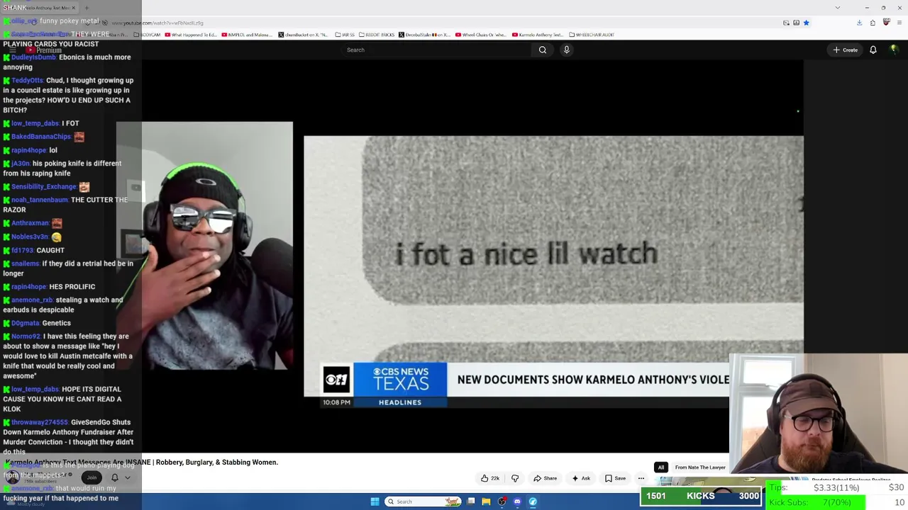This screenshot has width=908, height=510.
Task: Open the Karmelo Anthony Text bookmark
Action: (538, 35)
